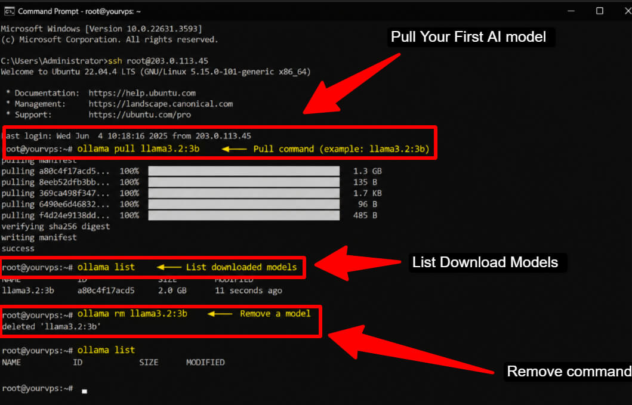Screen dimensions: 632x405
Task: Click the blinking cursor at the final prompt
Action: (x=84, y=391)
